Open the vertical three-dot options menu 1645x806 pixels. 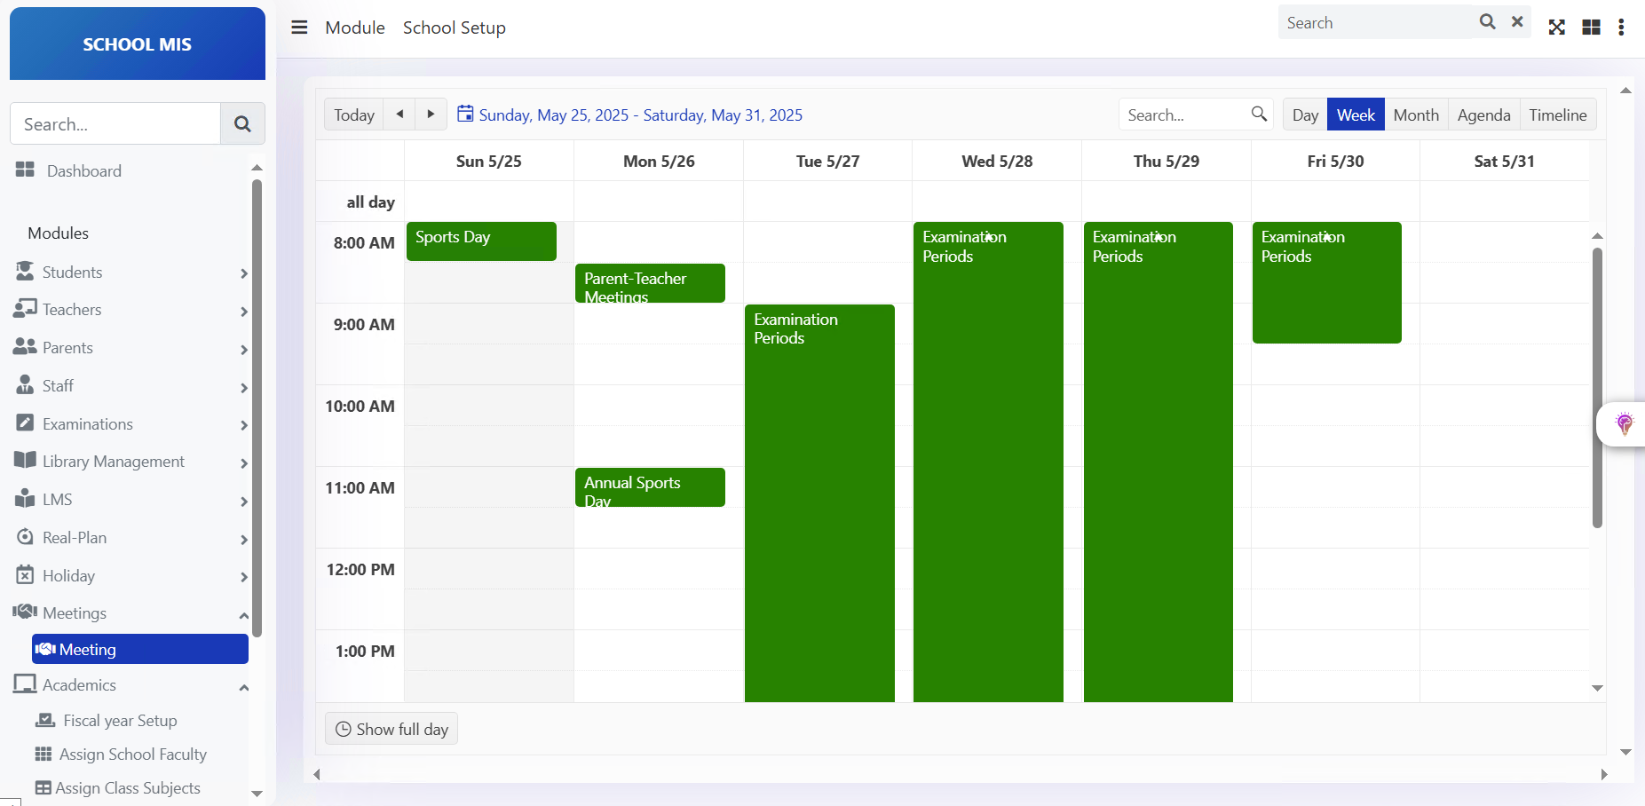click(1621, 28)
